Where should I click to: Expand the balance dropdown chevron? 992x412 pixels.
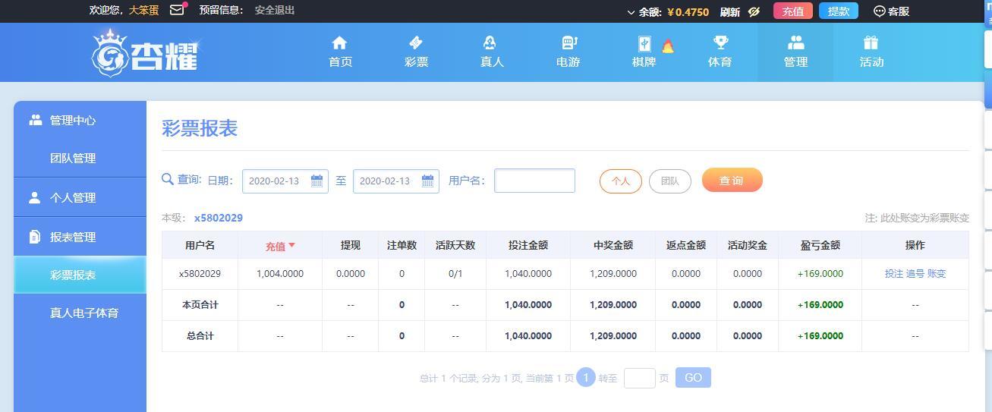coord(631,12)
